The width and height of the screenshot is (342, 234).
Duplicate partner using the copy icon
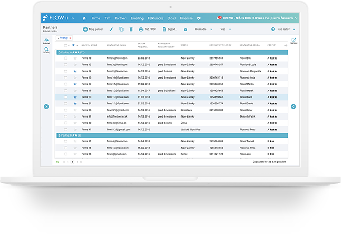121,29
